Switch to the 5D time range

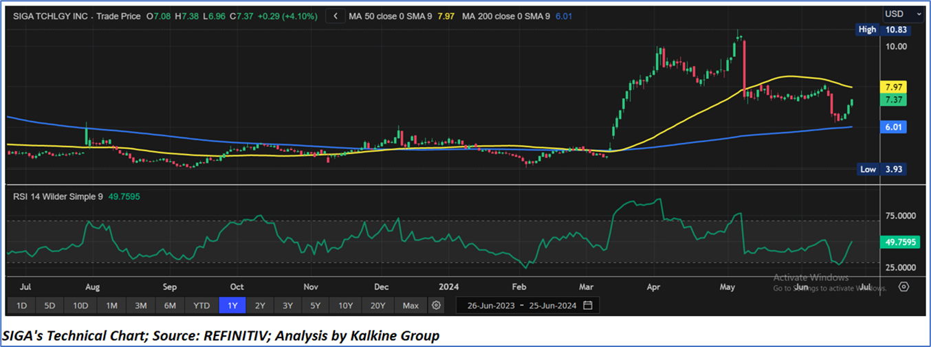[50, 305]
